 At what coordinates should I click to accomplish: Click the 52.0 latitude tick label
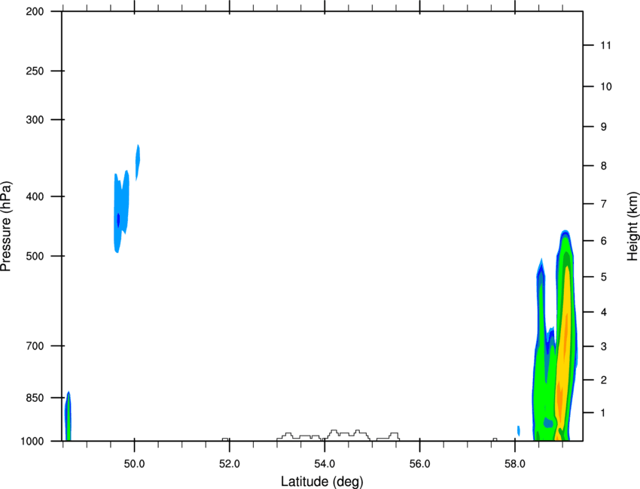230,464
